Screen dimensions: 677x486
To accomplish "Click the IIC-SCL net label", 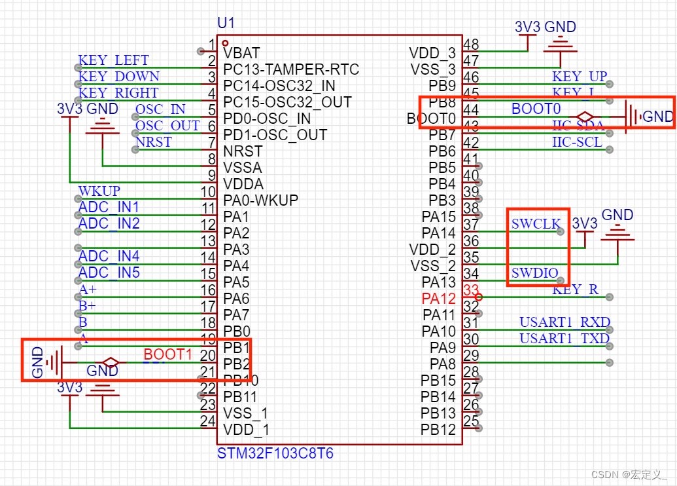I will [x=577, y=142].
